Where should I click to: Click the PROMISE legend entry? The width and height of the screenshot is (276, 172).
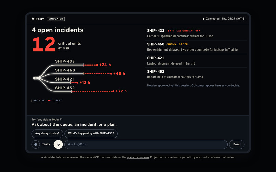coord(38,101)
